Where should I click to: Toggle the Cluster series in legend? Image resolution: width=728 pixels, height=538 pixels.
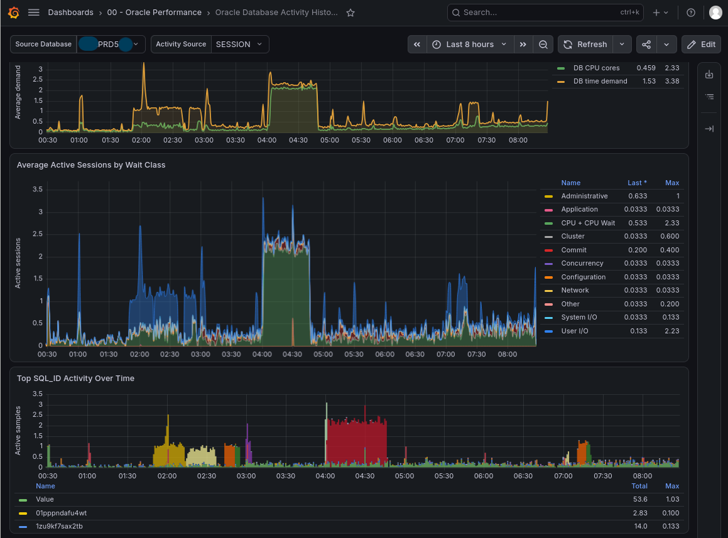click(x=572, y=236)
